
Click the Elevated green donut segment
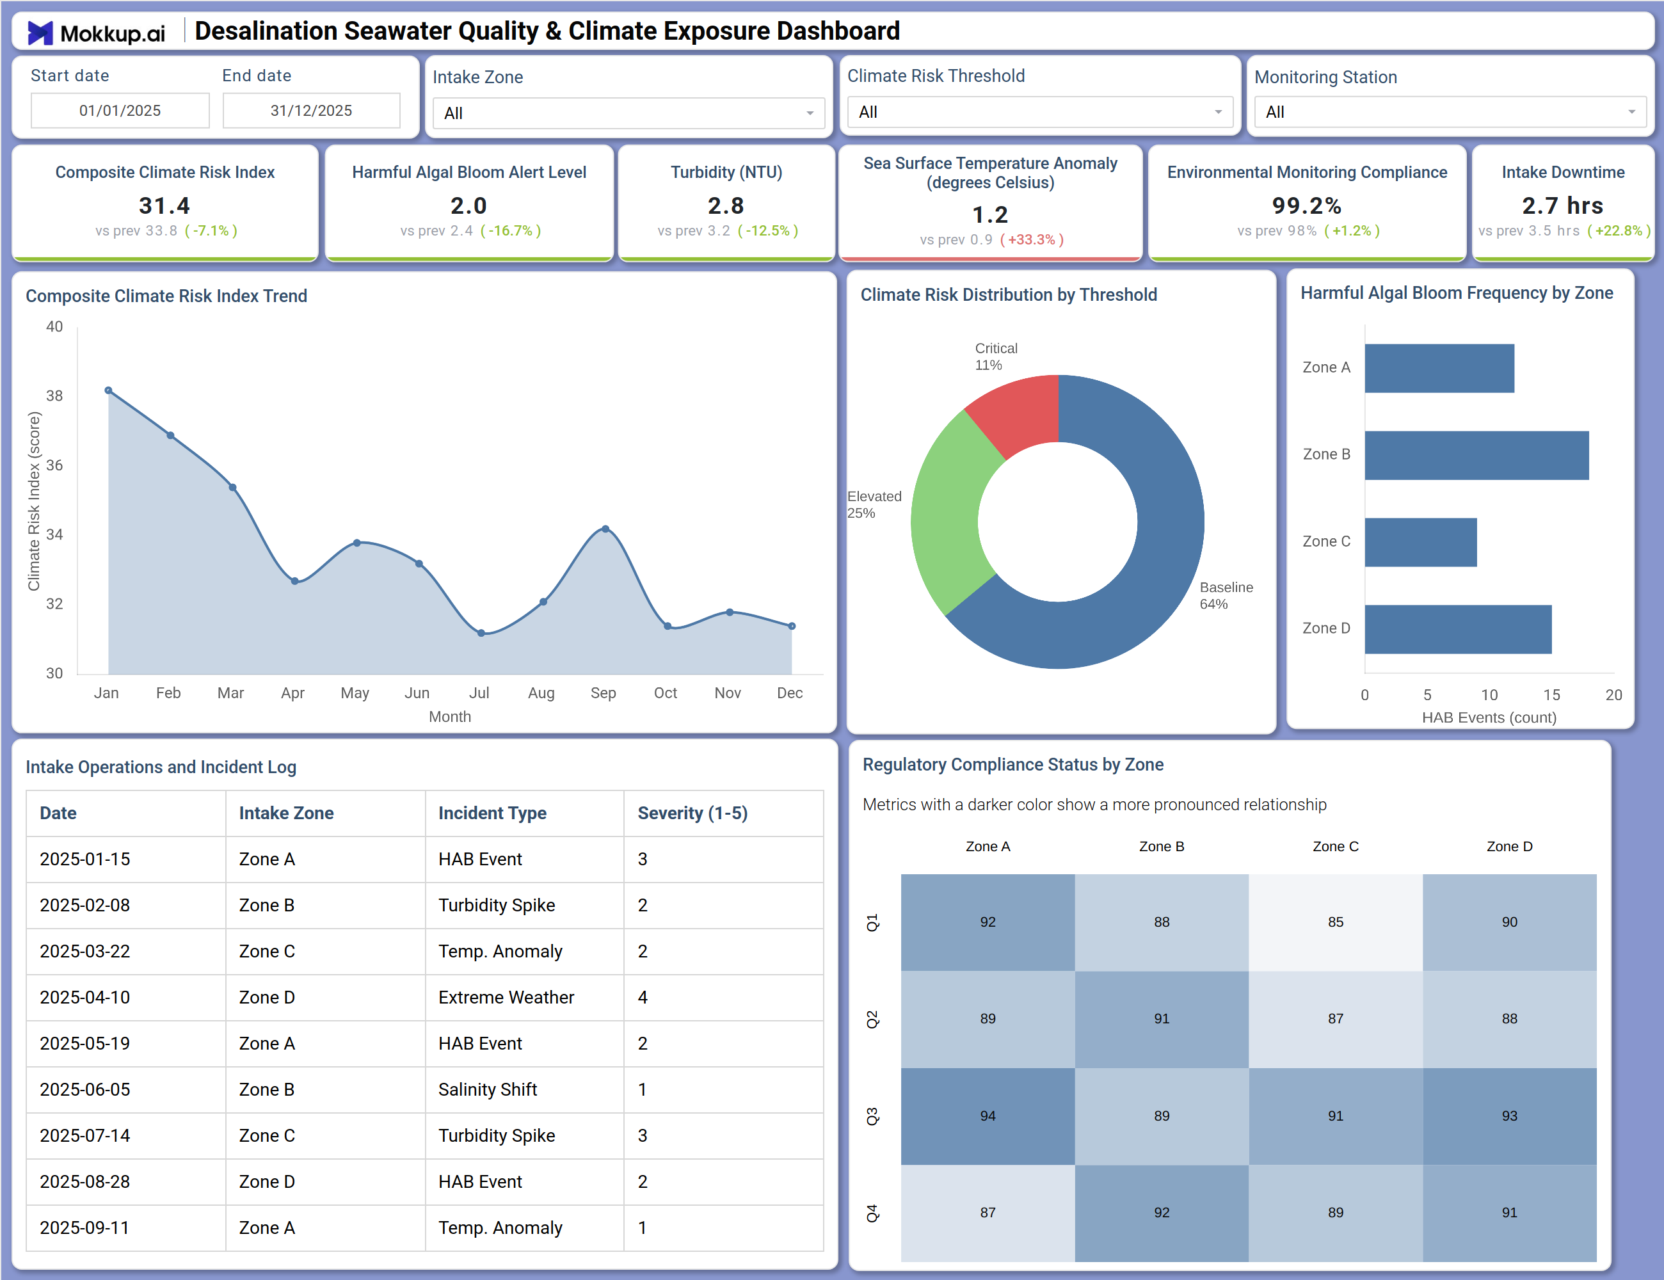948,512
